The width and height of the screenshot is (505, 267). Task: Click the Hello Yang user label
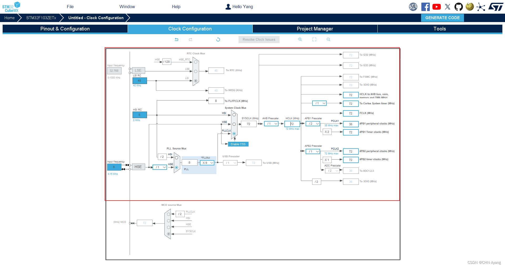tap(243, 7)
